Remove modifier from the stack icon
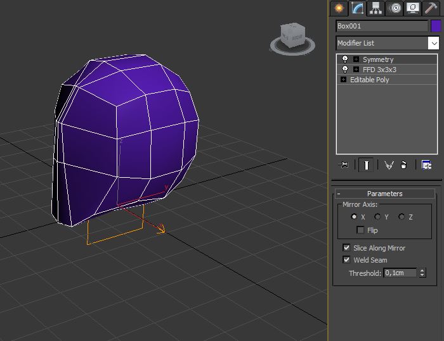Image resolution: width=444 pixels, height=341 pixels. click(404, 165)
